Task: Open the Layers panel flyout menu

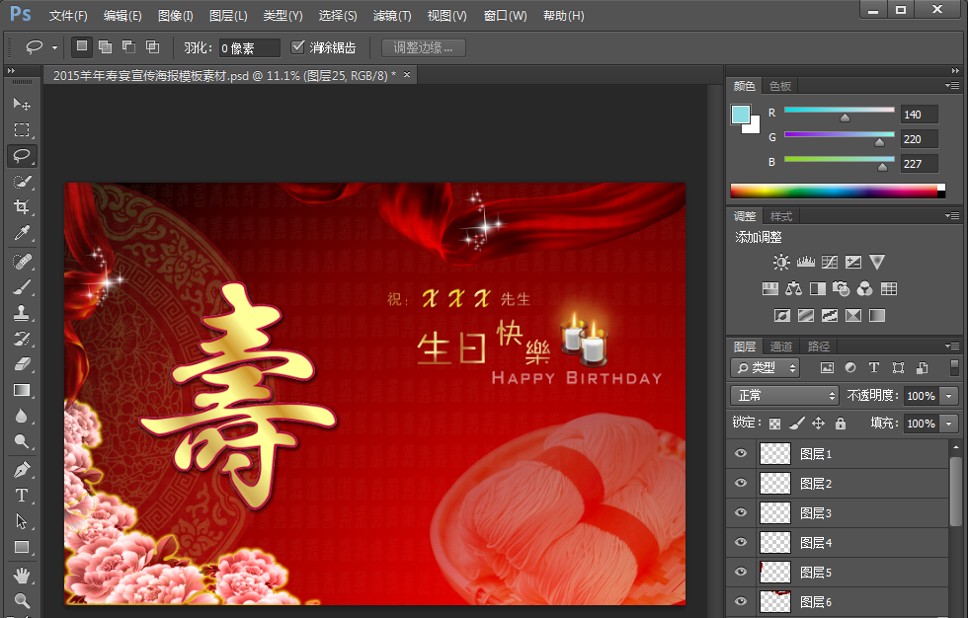Action: tap(952, 346)
